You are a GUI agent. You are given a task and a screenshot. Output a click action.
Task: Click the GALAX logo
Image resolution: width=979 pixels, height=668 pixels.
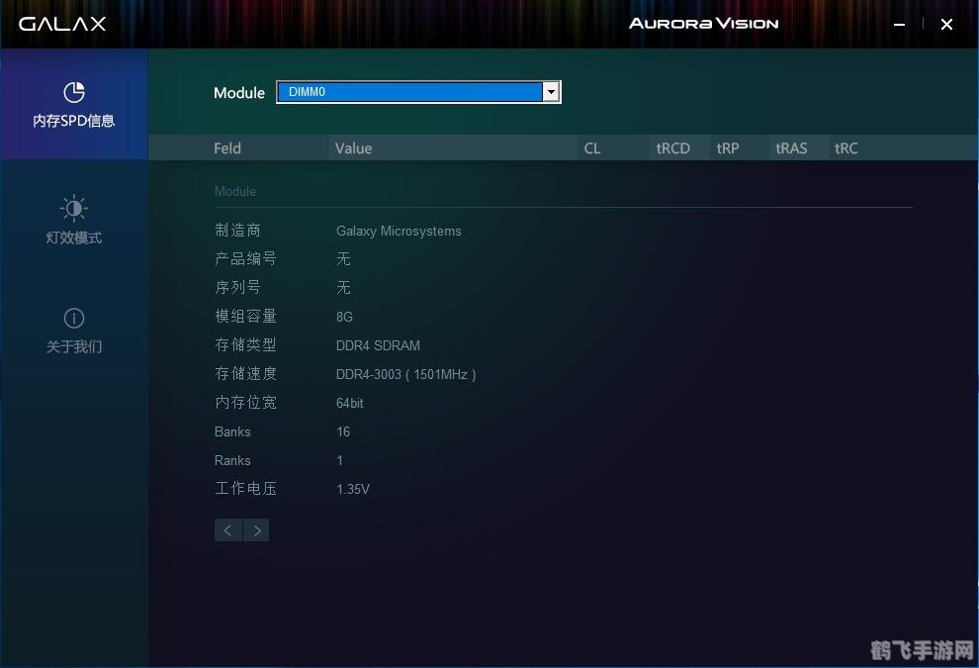61,23
